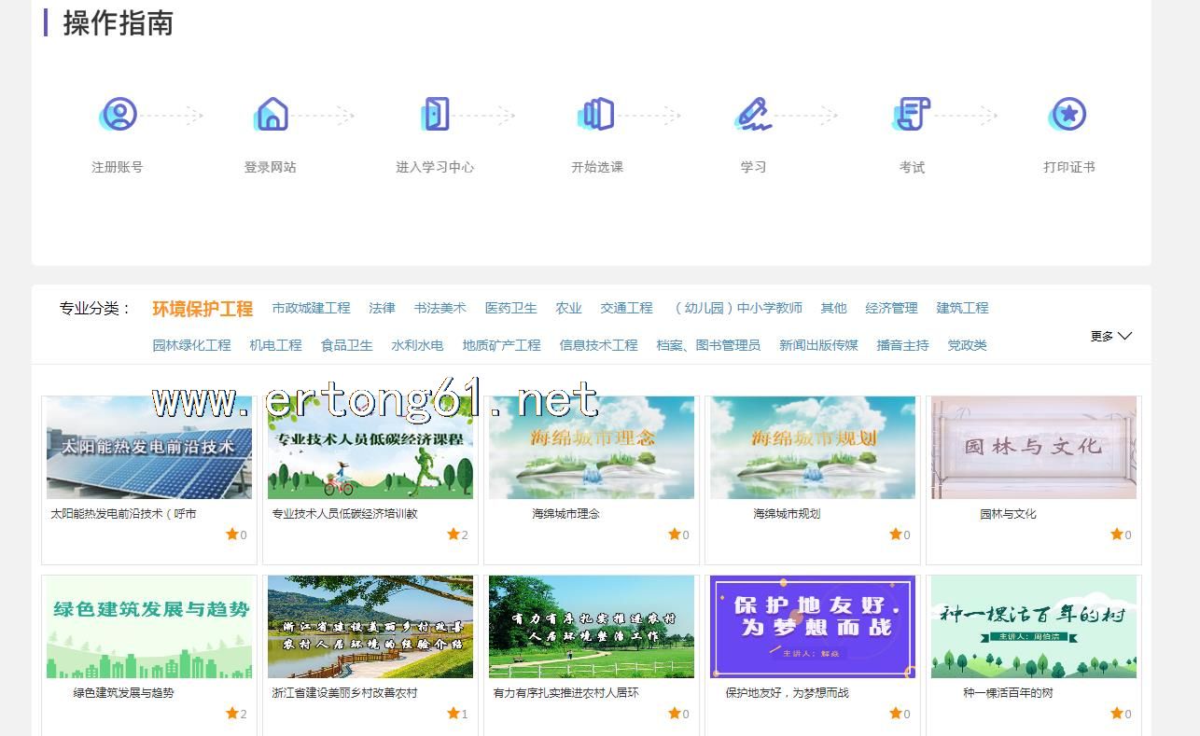This screenshot has height=736, width=1200.
Task: Open the 海绵城市理念 course title link
Action: pos(565,514)
